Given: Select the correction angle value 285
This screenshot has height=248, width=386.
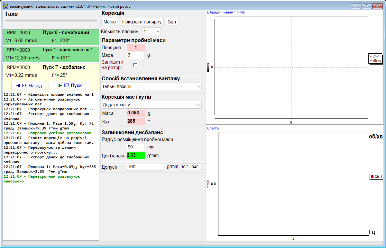Looking at the screenshot, I should [136, 122].
